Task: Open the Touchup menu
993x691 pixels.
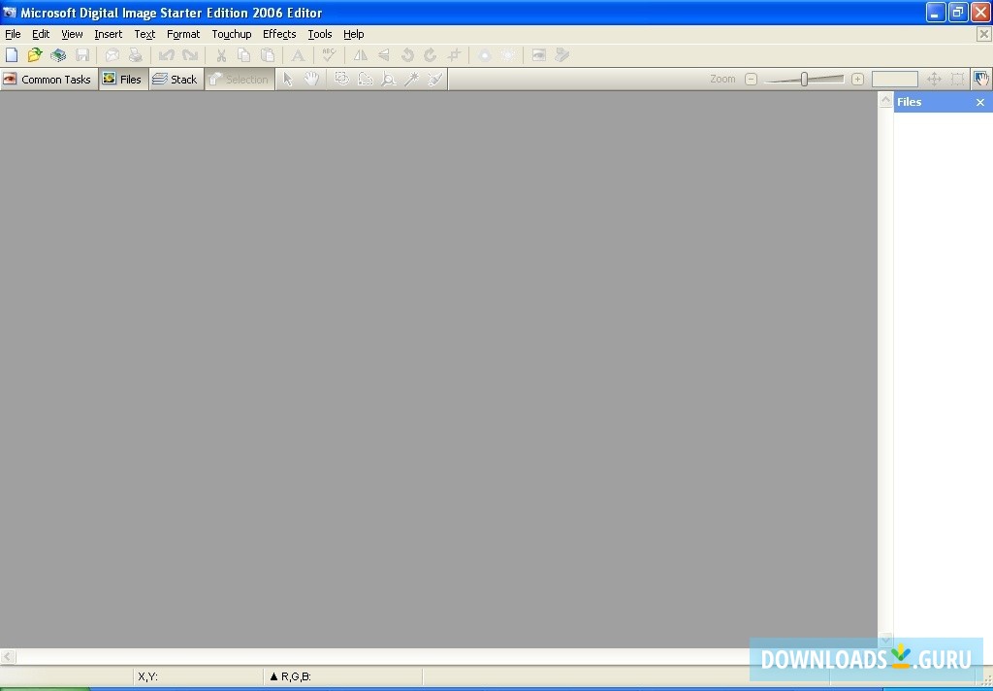Action: pyautogui.click(x=231, y=34)
